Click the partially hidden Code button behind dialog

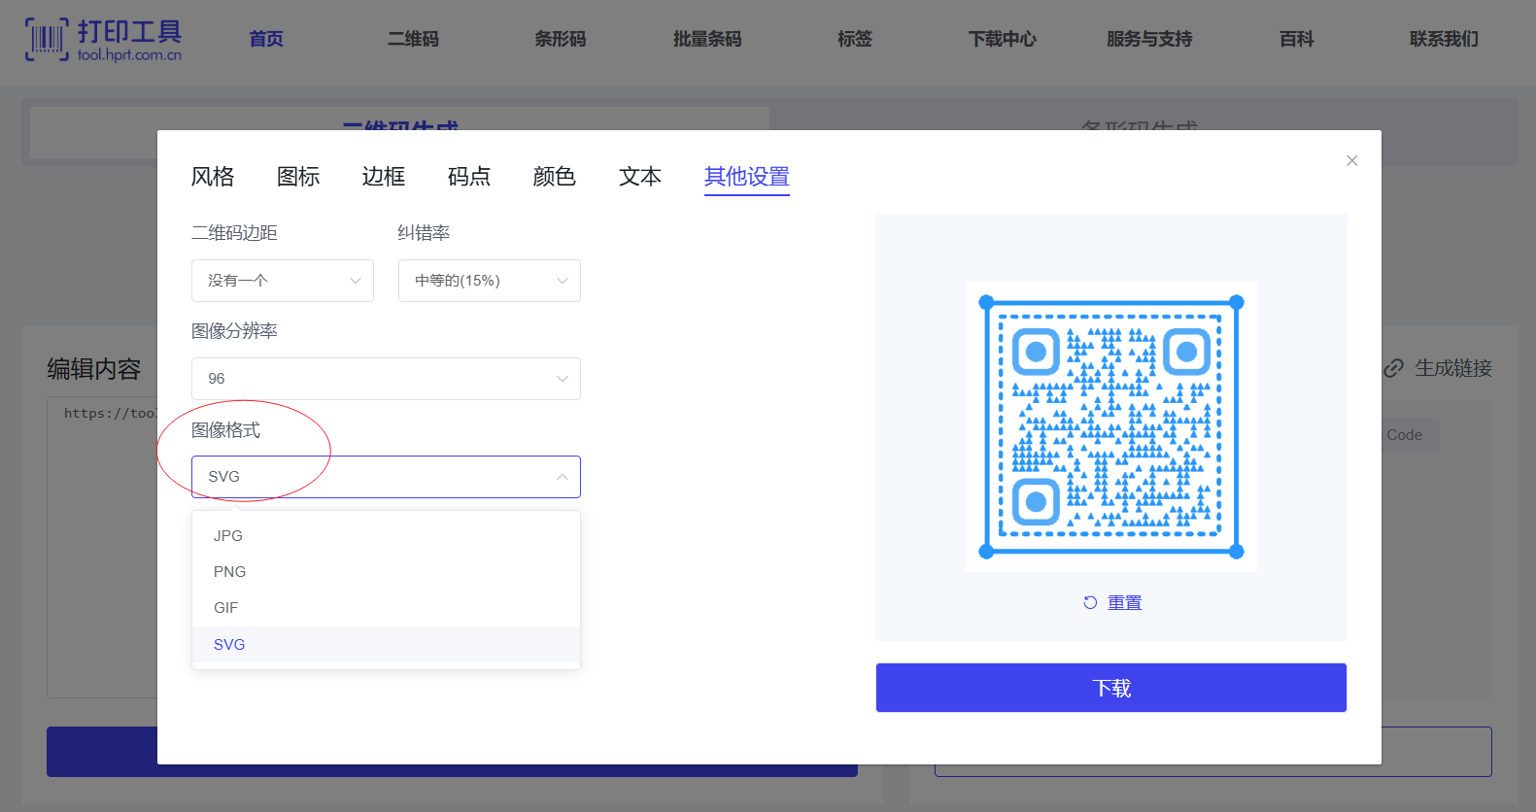pos(1410,435)
